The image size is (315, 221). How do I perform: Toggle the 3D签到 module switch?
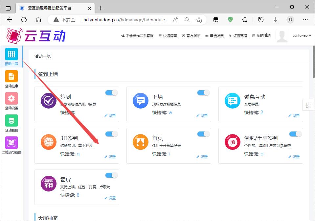click(111, 134)
